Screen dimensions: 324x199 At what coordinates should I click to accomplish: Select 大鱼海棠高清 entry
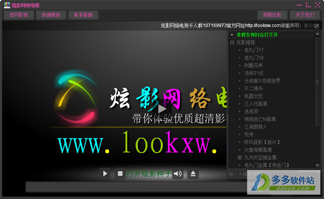[x=258, y=150]
